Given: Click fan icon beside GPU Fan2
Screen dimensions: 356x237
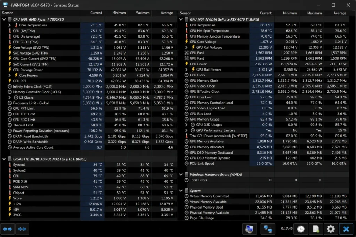Looking at the screenshot, I should pos(187,58).
